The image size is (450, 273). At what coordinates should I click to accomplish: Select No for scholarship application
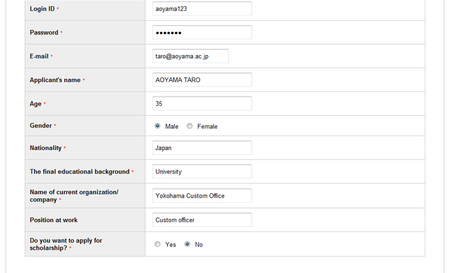coord(187,244)
